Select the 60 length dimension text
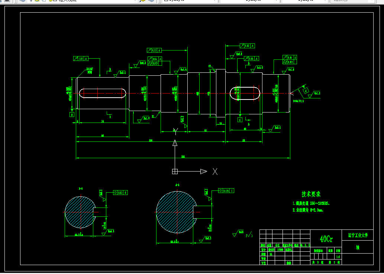Screen dimensions: 384x274 206,130
